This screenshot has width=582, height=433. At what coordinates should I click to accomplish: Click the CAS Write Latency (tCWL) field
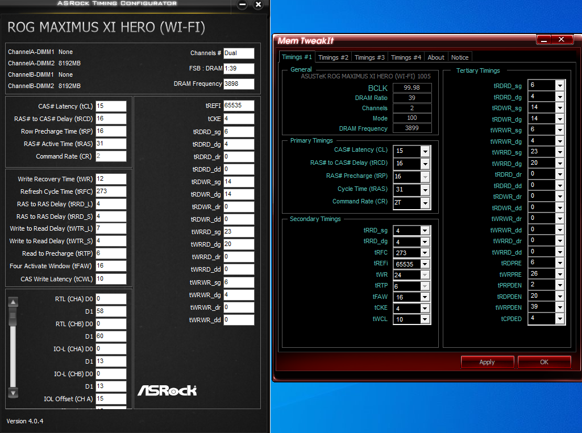pos(111,279)
